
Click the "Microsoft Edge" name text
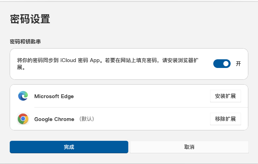pos(54,96)
